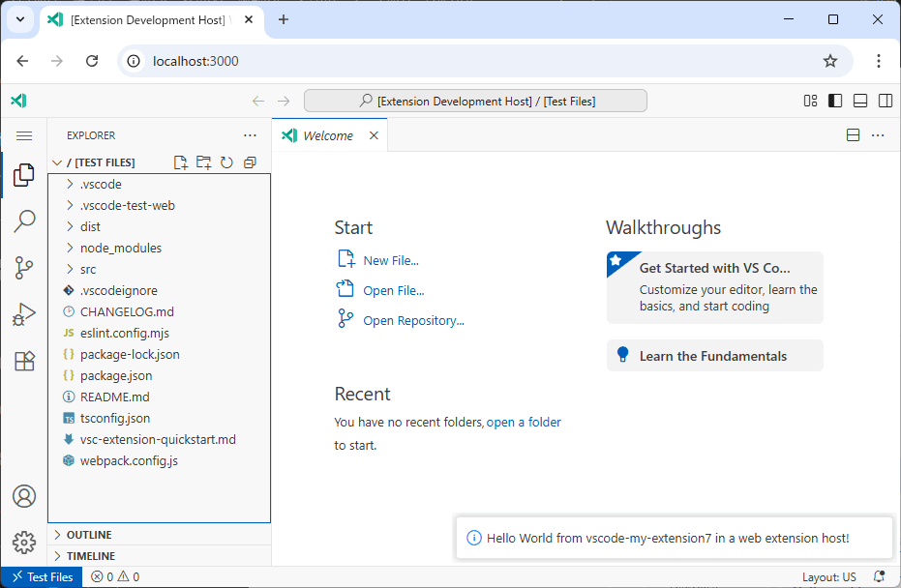The height and width of the screenshot is (588, 901).
Task: Open eslint.config.mjs file
Action: (160, 333)
